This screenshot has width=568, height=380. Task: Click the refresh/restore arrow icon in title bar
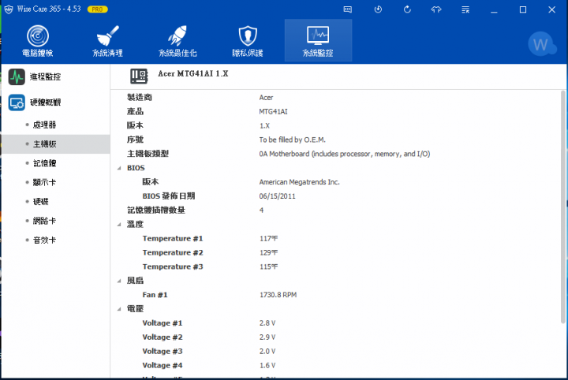[407, 9]
